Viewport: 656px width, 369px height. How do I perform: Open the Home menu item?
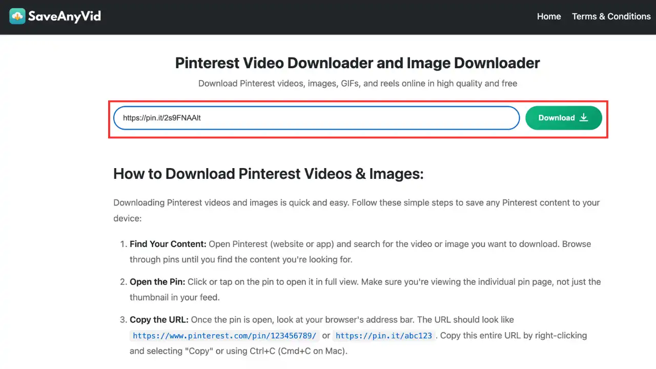click(x=549, y=16)
